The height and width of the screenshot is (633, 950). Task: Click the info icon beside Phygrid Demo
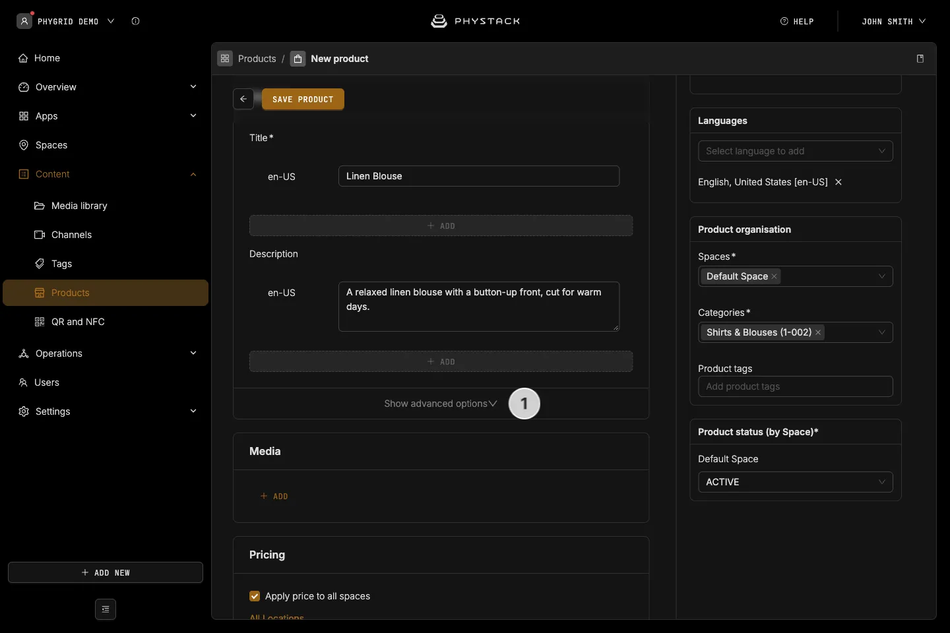click(x=135, y=21)
